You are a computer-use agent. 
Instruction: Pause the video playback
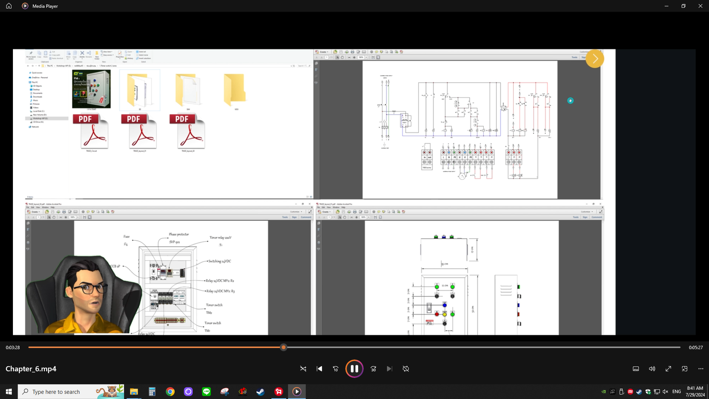(x=354, y=369)
